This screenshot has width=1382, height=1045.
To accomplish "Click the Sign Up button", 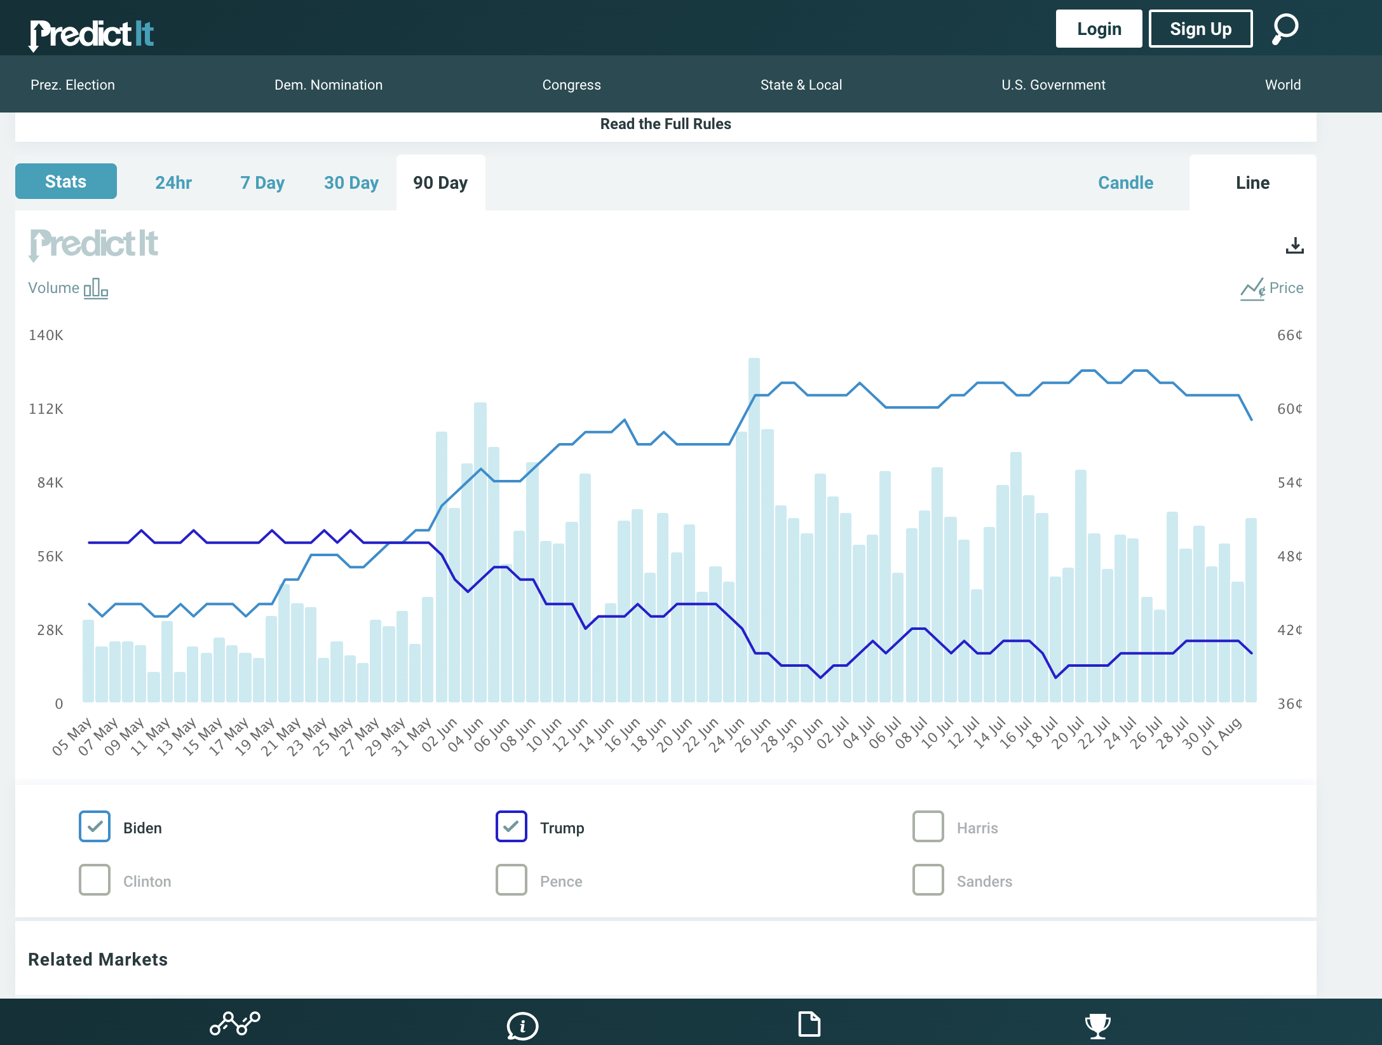I will tap(1200, 29).
